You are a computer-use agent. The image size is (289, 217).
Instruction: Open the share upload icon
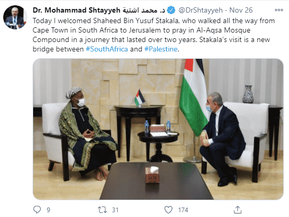(237, 210)
